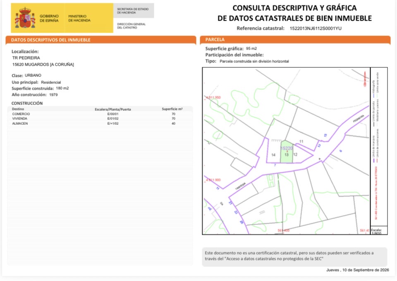This screenshot has height=281, width=397.
Task: Click the "561.400" coordinate label at map bottom
Action: point(283,231)
